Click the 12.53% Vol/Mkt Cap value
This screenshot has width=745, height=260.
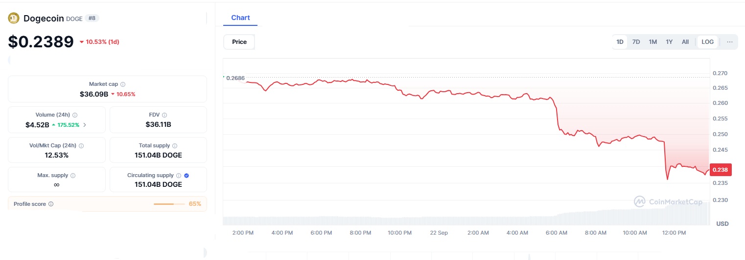pyautogui.click(x=56, y=155)
